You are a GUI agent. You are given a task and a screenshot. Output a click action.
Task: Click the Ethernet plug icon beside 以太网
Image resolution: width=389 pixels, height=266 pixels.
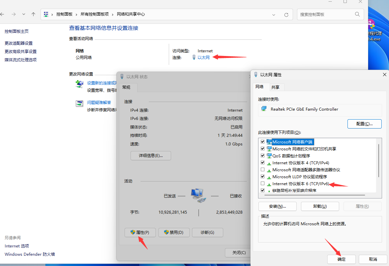click(x=194, y=57)
